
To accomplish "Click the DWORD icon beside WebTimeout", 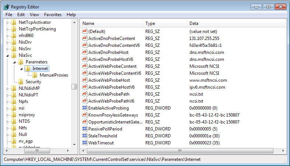I will coord(85,143).
